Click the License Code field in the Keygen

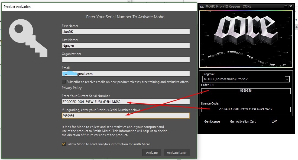point(246,109)
